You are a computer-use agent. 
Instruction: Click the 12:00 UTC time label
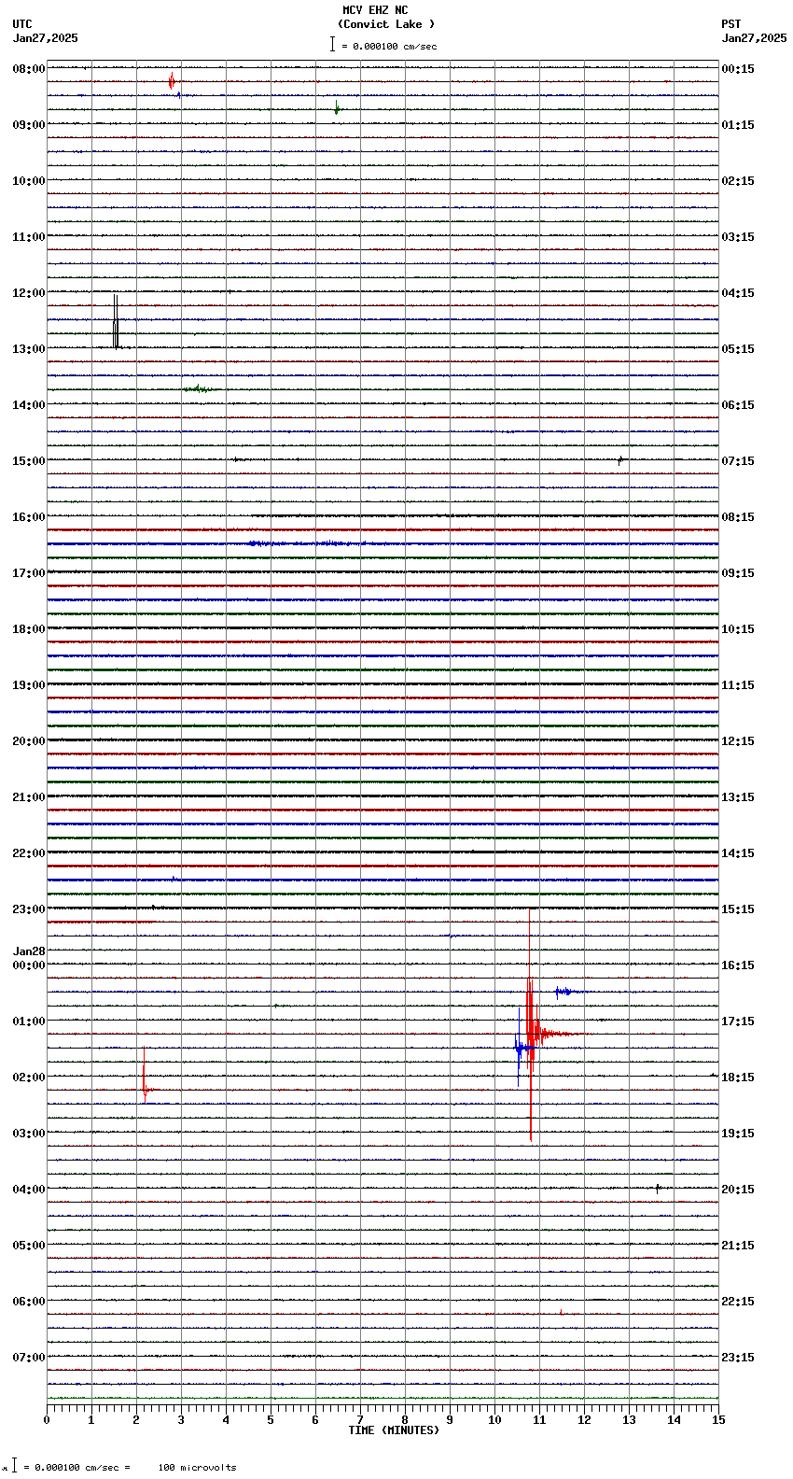pyautogui.click(x=29, y=293)
